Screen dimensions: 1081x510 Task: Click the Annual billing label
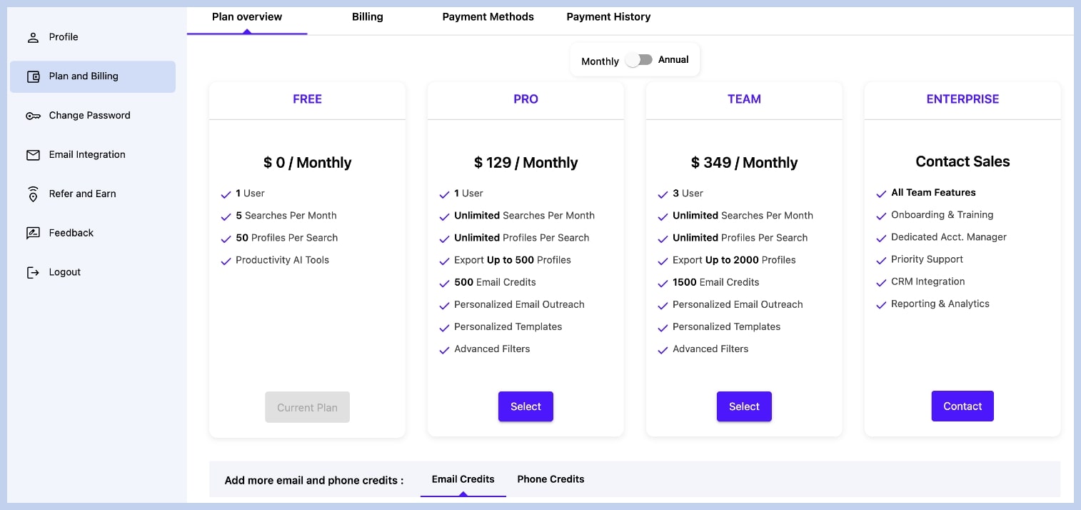(x=673, y=60)
